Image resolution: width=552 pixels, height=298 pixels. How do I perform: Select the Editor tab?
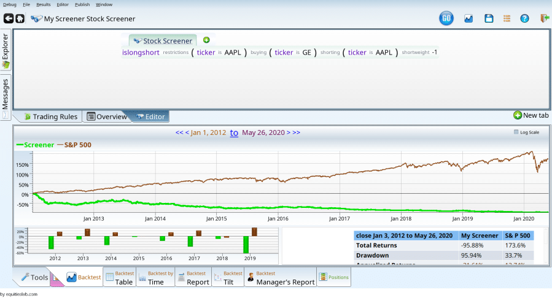(x=150, y=117)
